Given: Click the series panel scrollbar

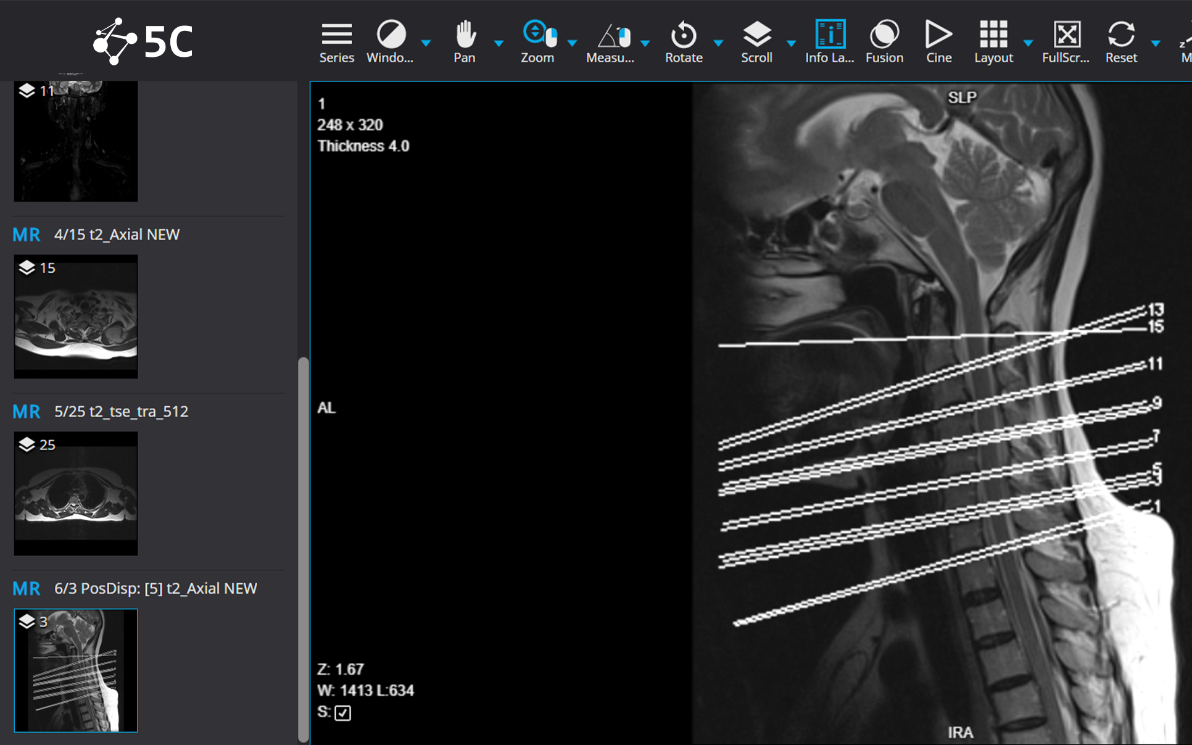Looking at the screenshot, I should 303,549.
